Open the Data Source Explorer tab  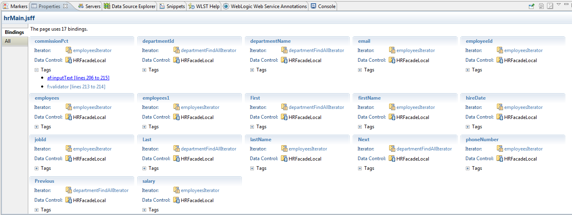(x=130, y=6)
